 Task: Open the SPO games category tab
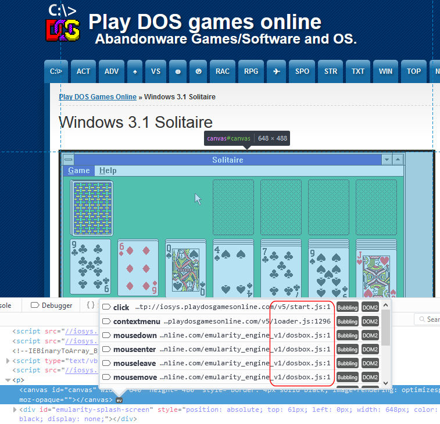(302, 71)
